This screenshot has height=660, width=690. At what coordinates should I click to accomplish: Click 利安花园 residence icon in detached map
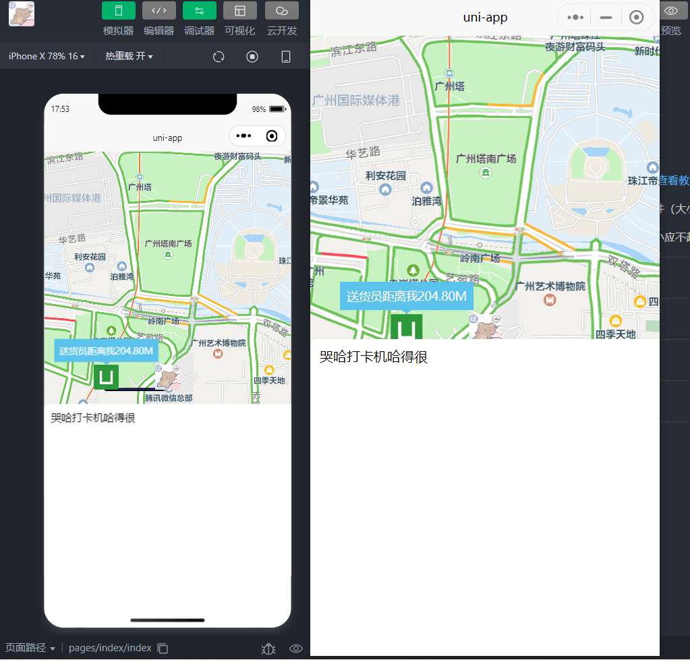click(385, 189)
